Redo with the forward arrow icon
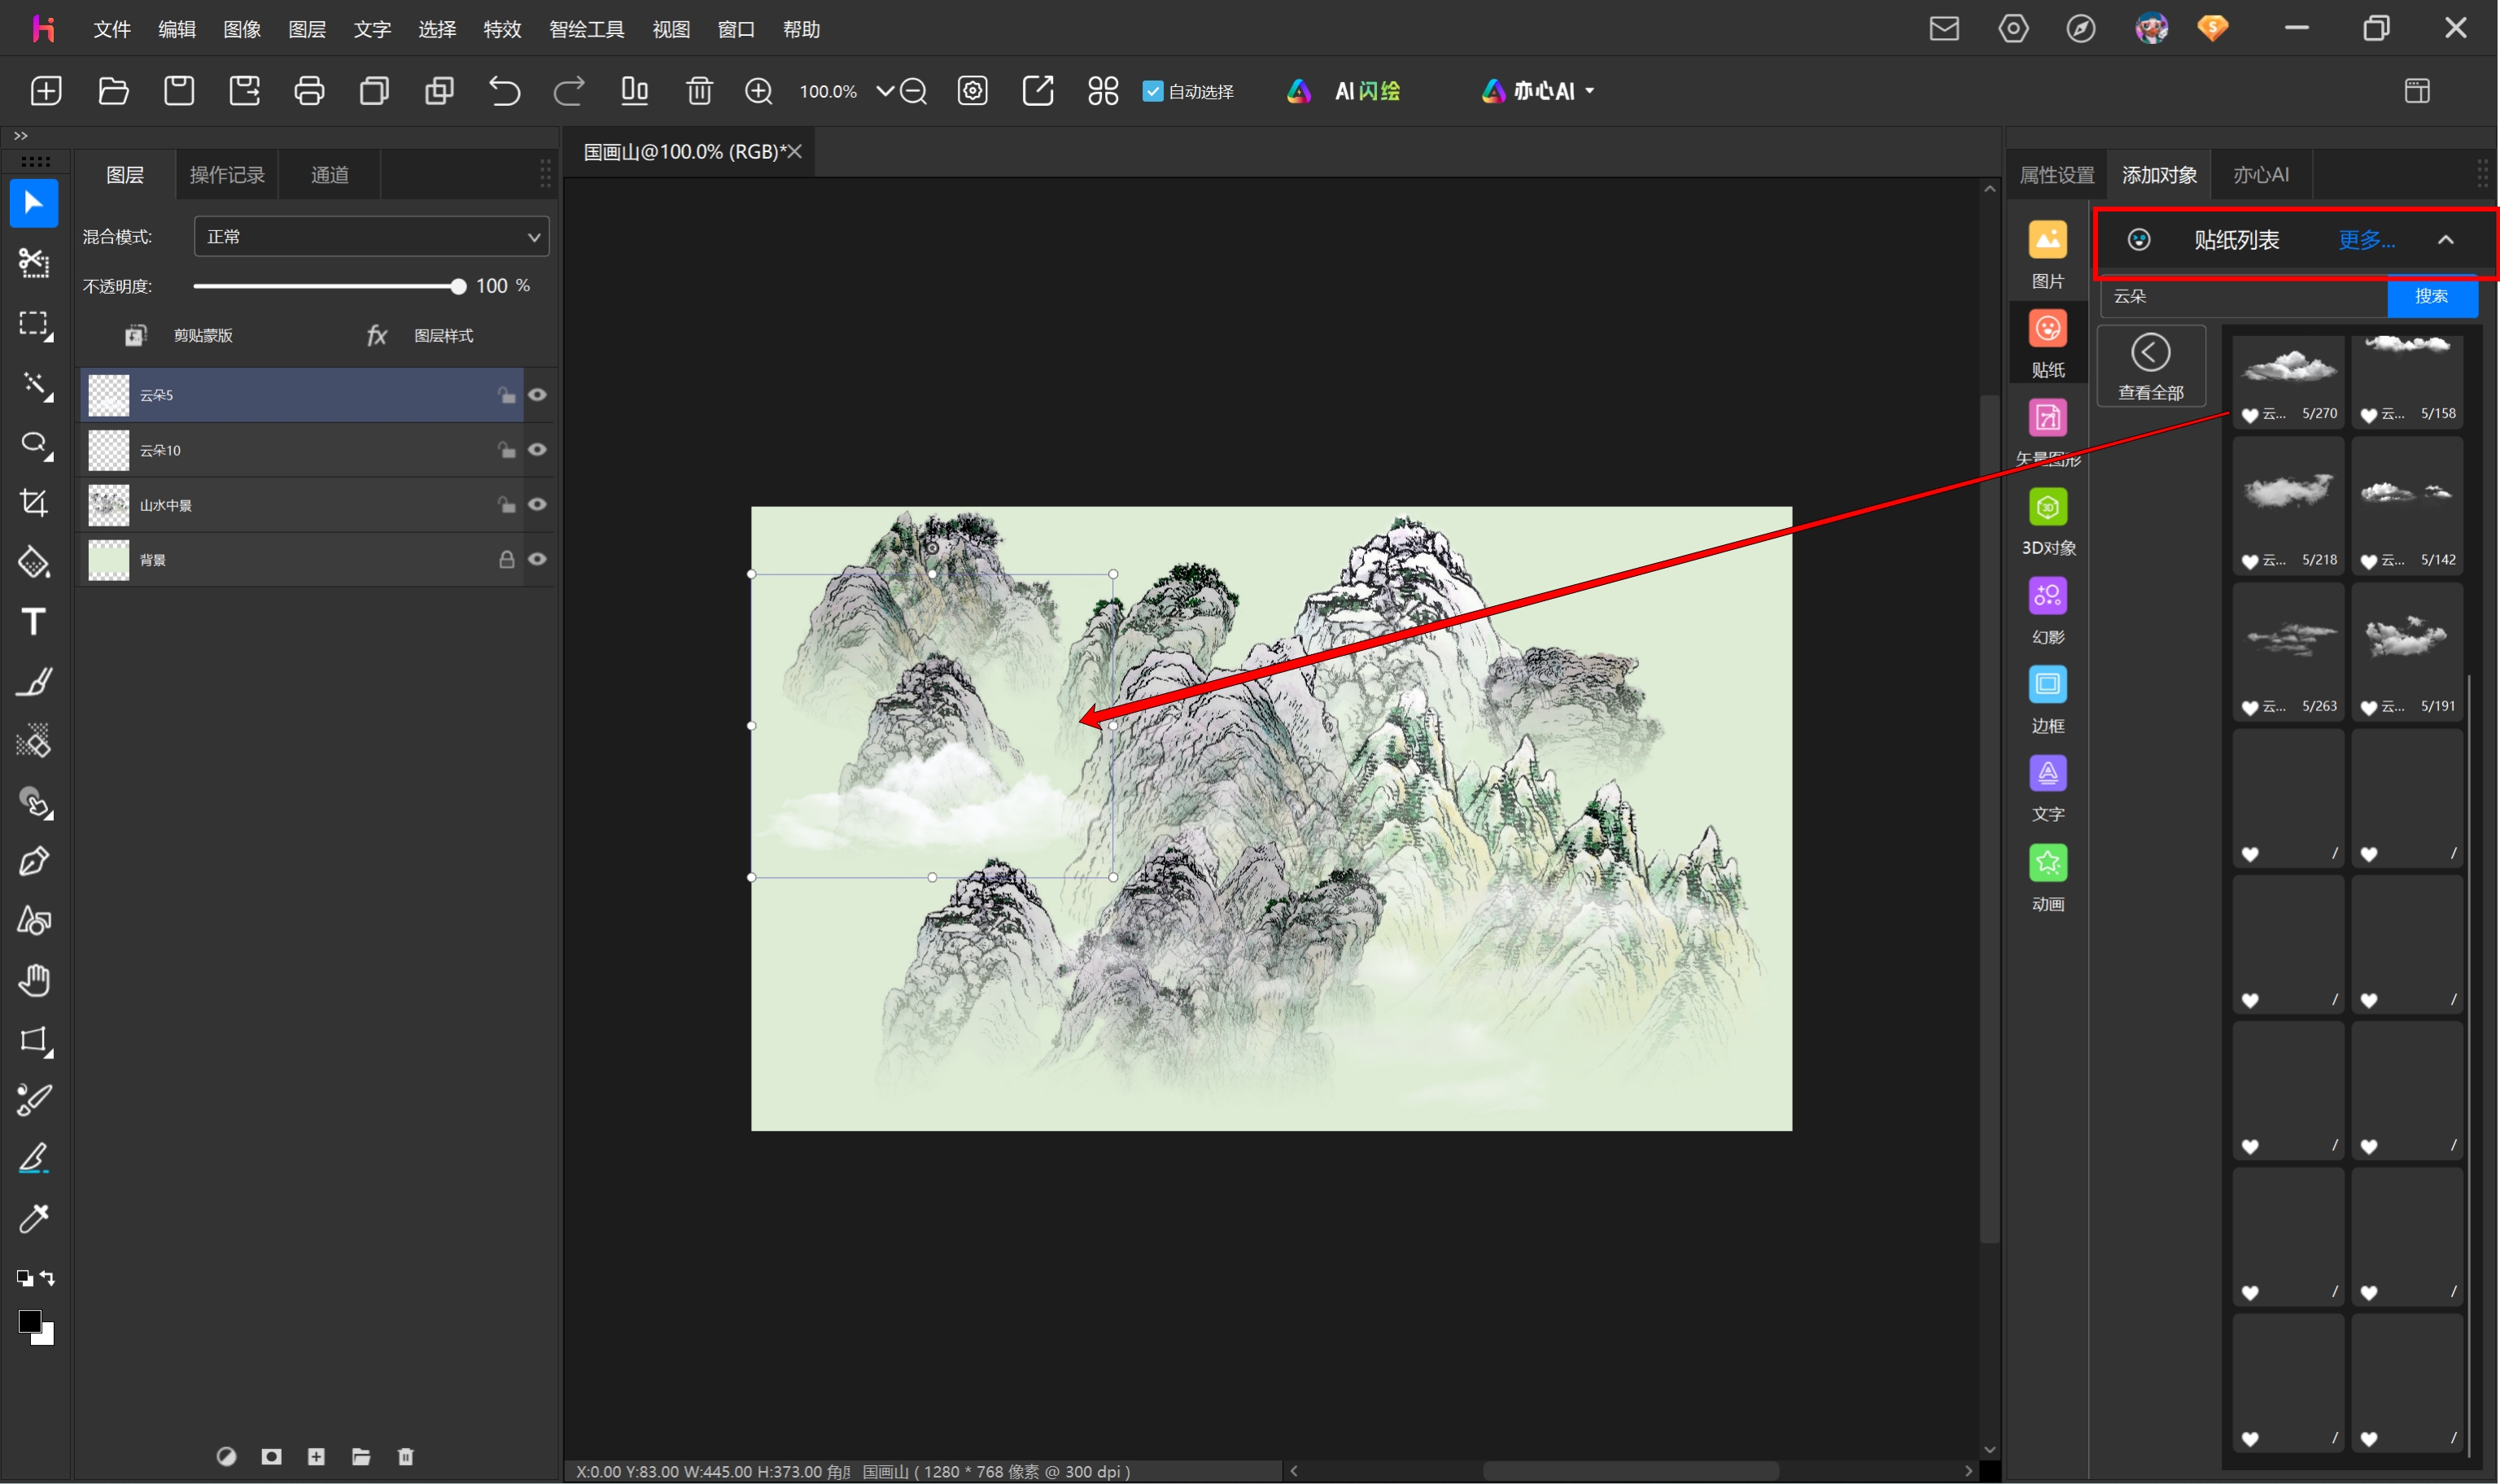 point(569,91)
